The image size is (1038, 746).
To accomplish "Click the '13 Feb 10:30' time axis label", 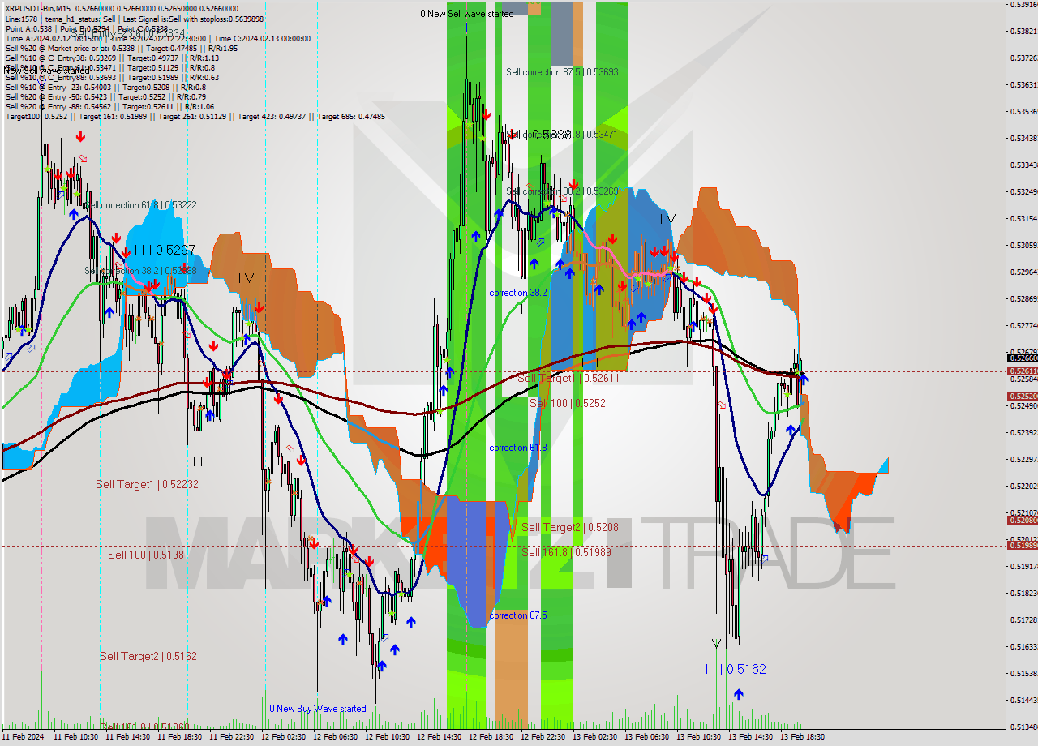I will [698, 737].
